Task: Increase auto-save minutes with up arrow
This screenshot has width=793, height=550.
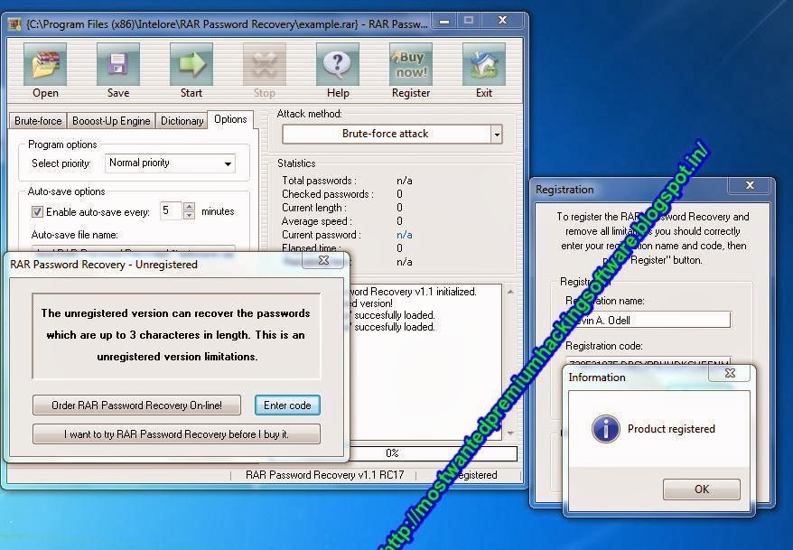Action: [189, 207]
